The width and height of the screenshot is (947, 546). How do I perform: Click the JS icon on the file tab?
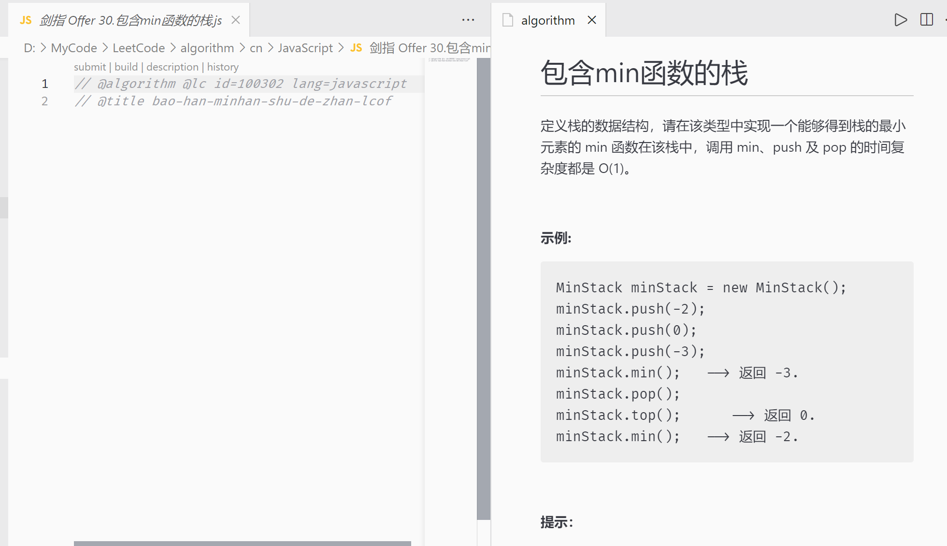coord(26,20)
